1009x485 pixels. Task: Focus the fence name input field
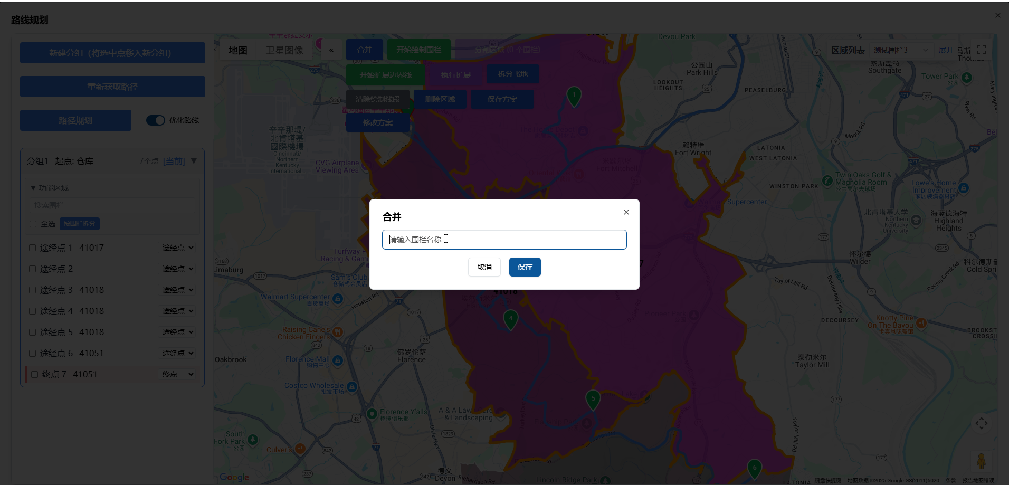504,240
